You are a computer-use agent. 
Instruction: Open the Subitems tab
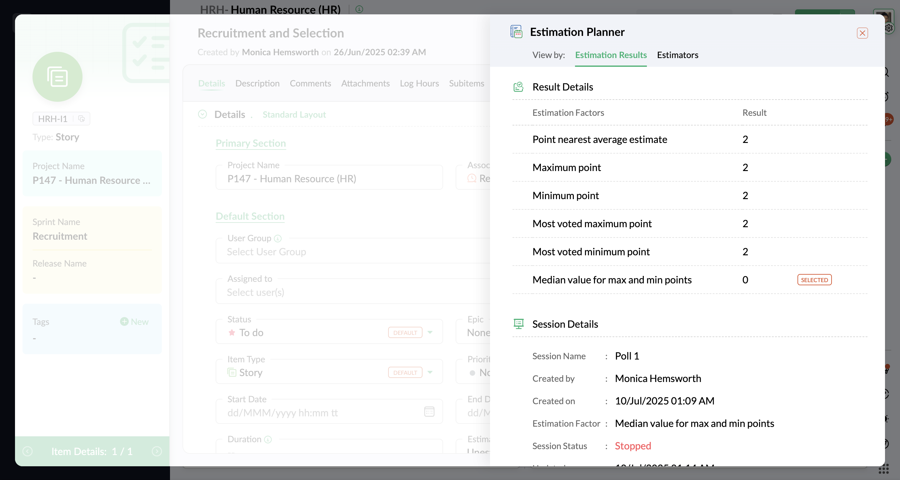tap(467, 83)
